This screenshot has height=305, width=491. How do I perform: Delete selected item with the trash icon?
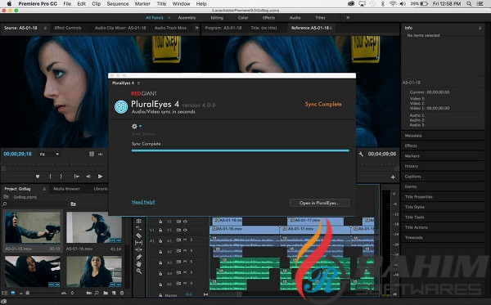click(122, 293)
